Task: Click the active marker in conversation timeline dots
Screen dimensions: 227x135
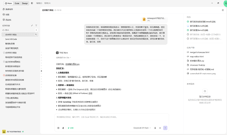Action: pyautogui.click(x=41, y=71)
